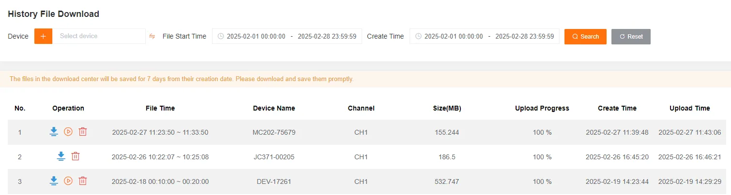The image size is (731, 195).
Task: Play the DEV-17261 recording preview
Action: coord(68,181)
